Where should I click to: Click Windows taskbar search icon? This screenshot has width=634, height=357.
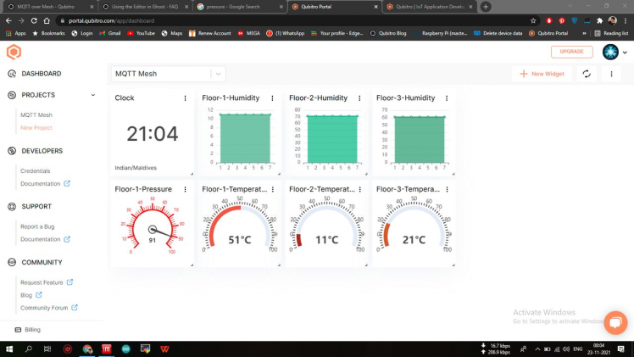28,349
